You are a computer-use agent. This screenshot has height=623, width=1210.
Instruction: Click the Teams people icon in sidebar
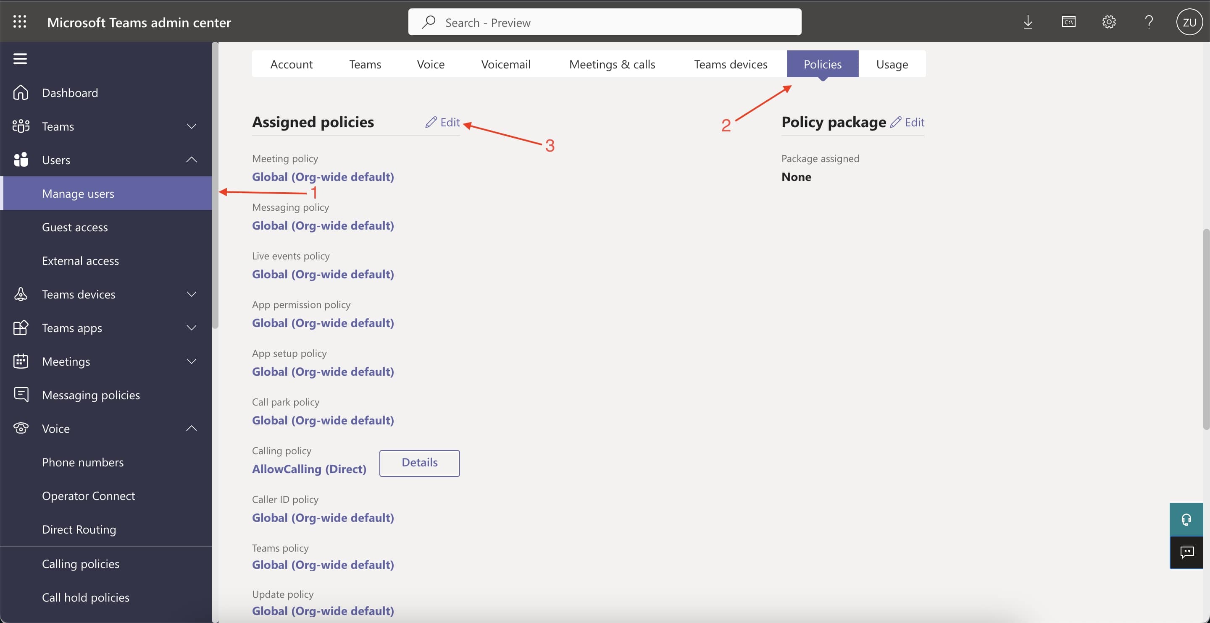[x=21, y=126]
